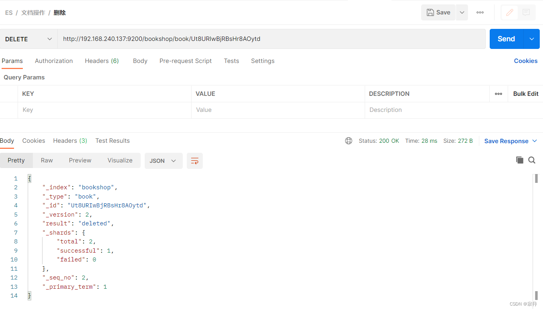
Task: Open the three-dot more actions menu near Save
Action: 480,12
